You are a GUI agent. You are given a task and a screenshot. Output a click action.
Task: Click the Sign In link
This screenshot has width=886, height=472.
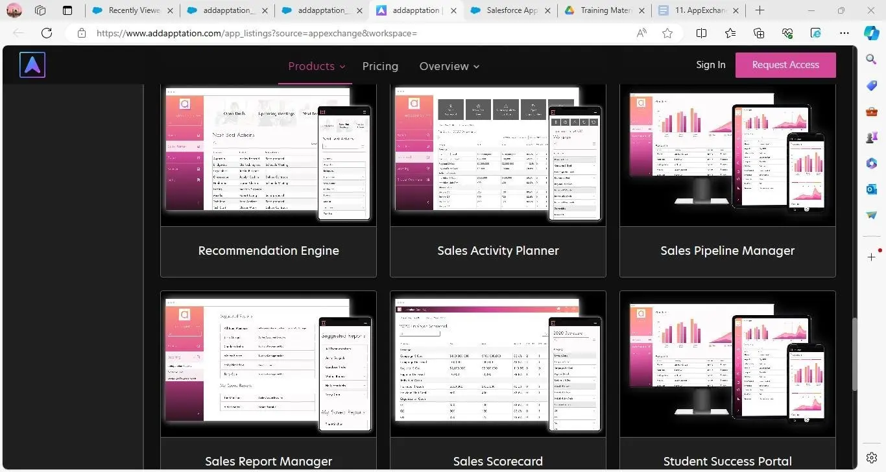point(710,65)
